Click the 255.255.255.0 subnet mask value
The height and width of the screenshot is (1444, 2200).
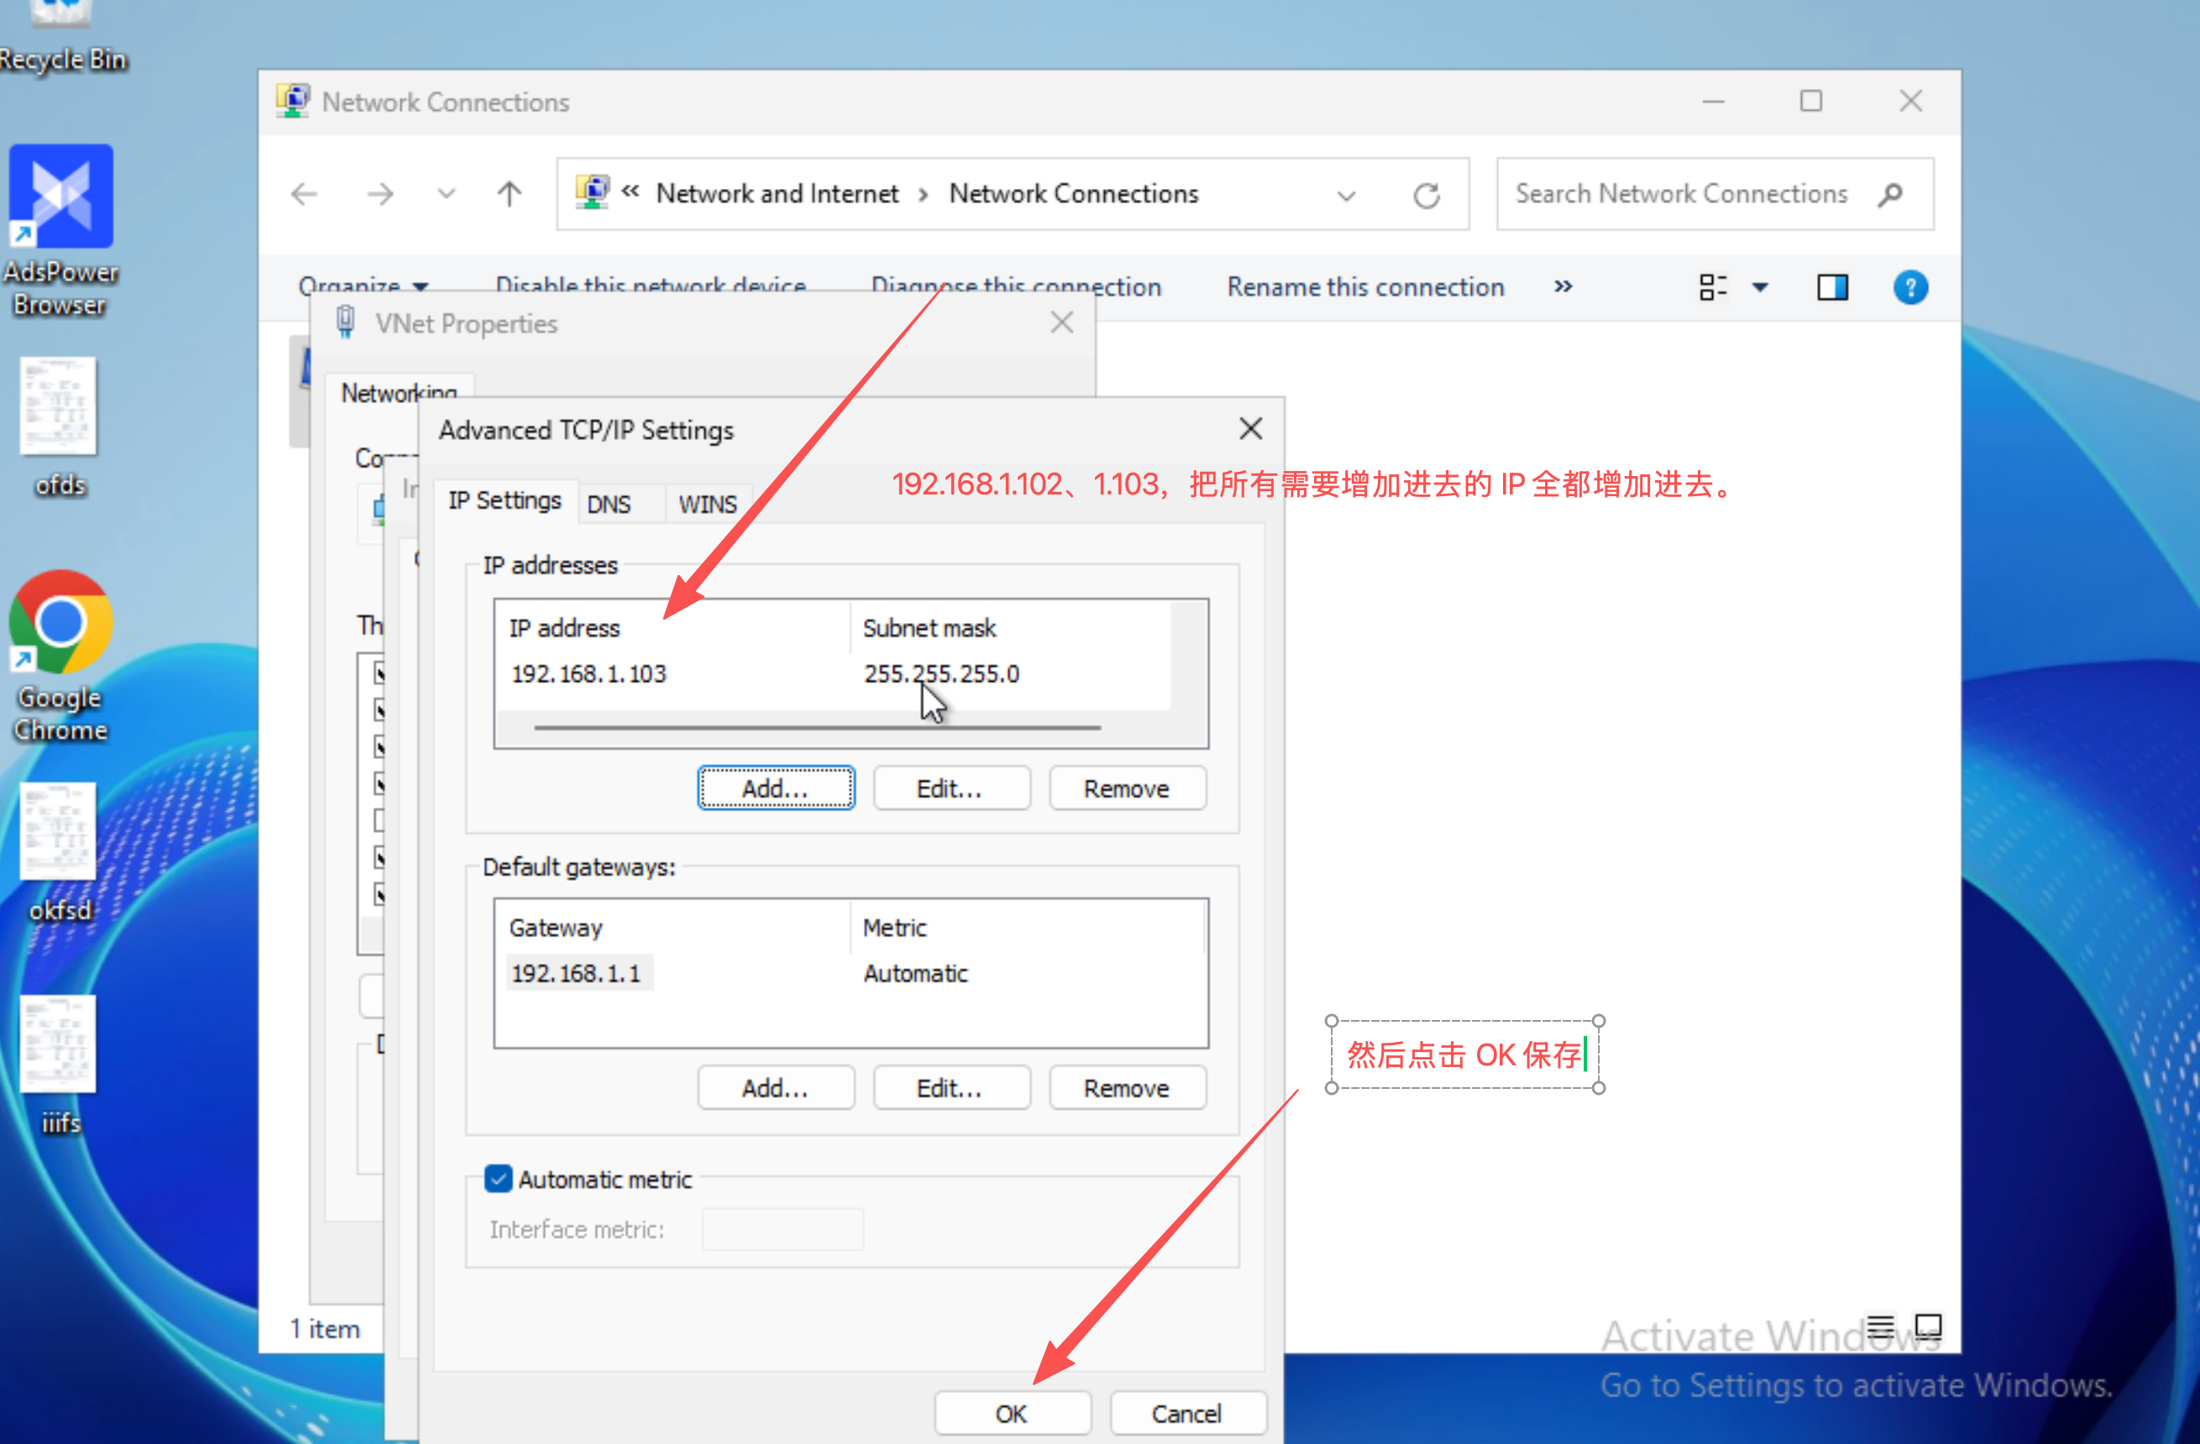[941, 674]
